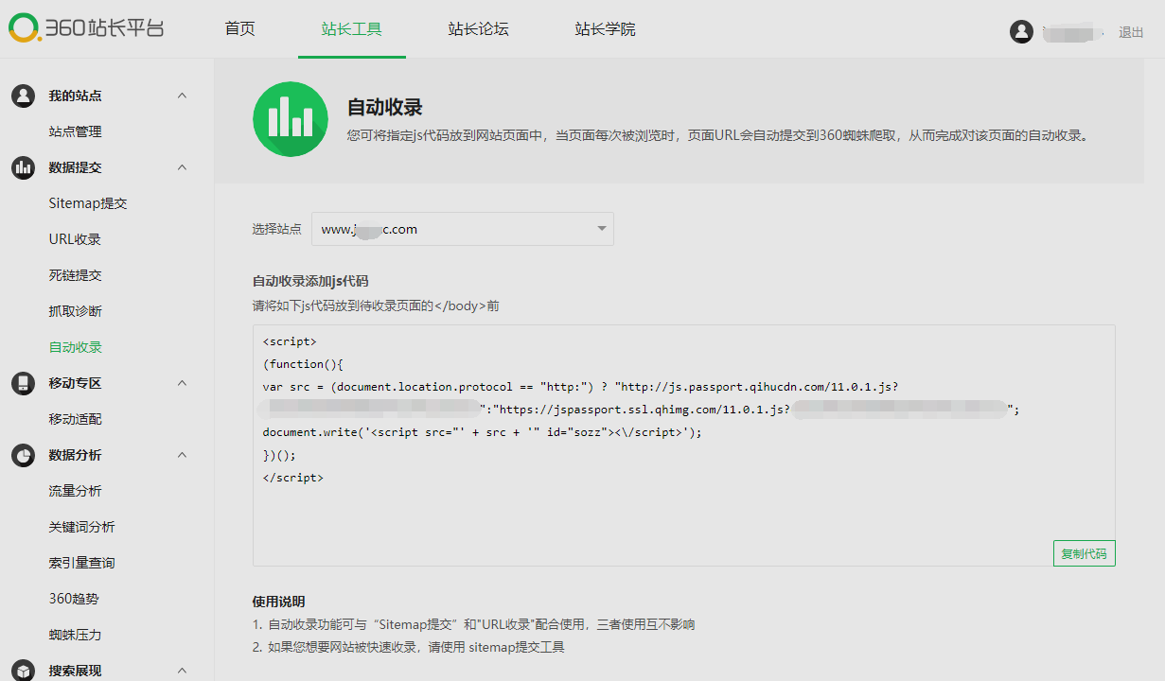Collapse the 移动专区 section chevron
This screenshot has width=1165, height=681.
183,383
